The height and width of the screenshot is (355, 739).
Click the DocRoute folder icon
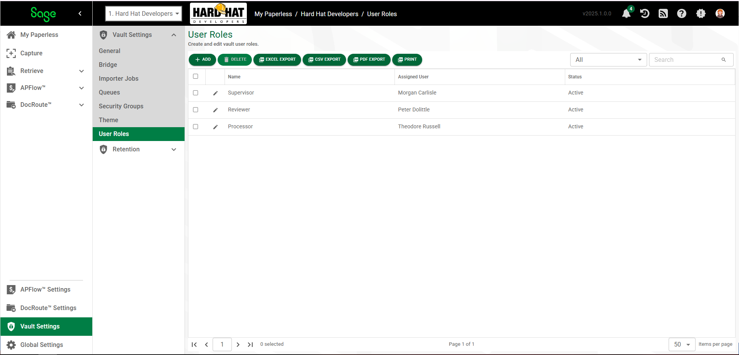click(x=11, y=105)
